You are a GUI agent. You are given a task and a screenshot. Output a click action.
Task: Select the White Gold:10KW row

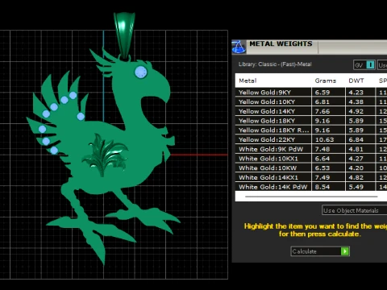point(311,168)
